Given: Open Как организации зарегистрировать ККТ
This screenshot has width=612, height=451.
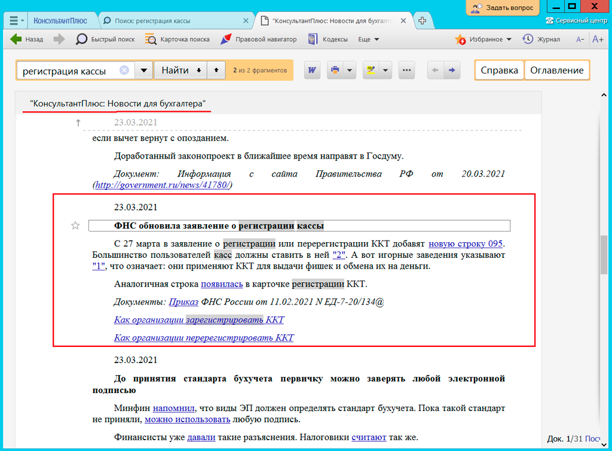Looking at the screenshot, I should pos(199,320).
